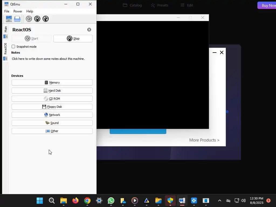Minimize the white dialog with dash icon
The width and height of the screenshot is (276, 207).
[x=214, y=53]
